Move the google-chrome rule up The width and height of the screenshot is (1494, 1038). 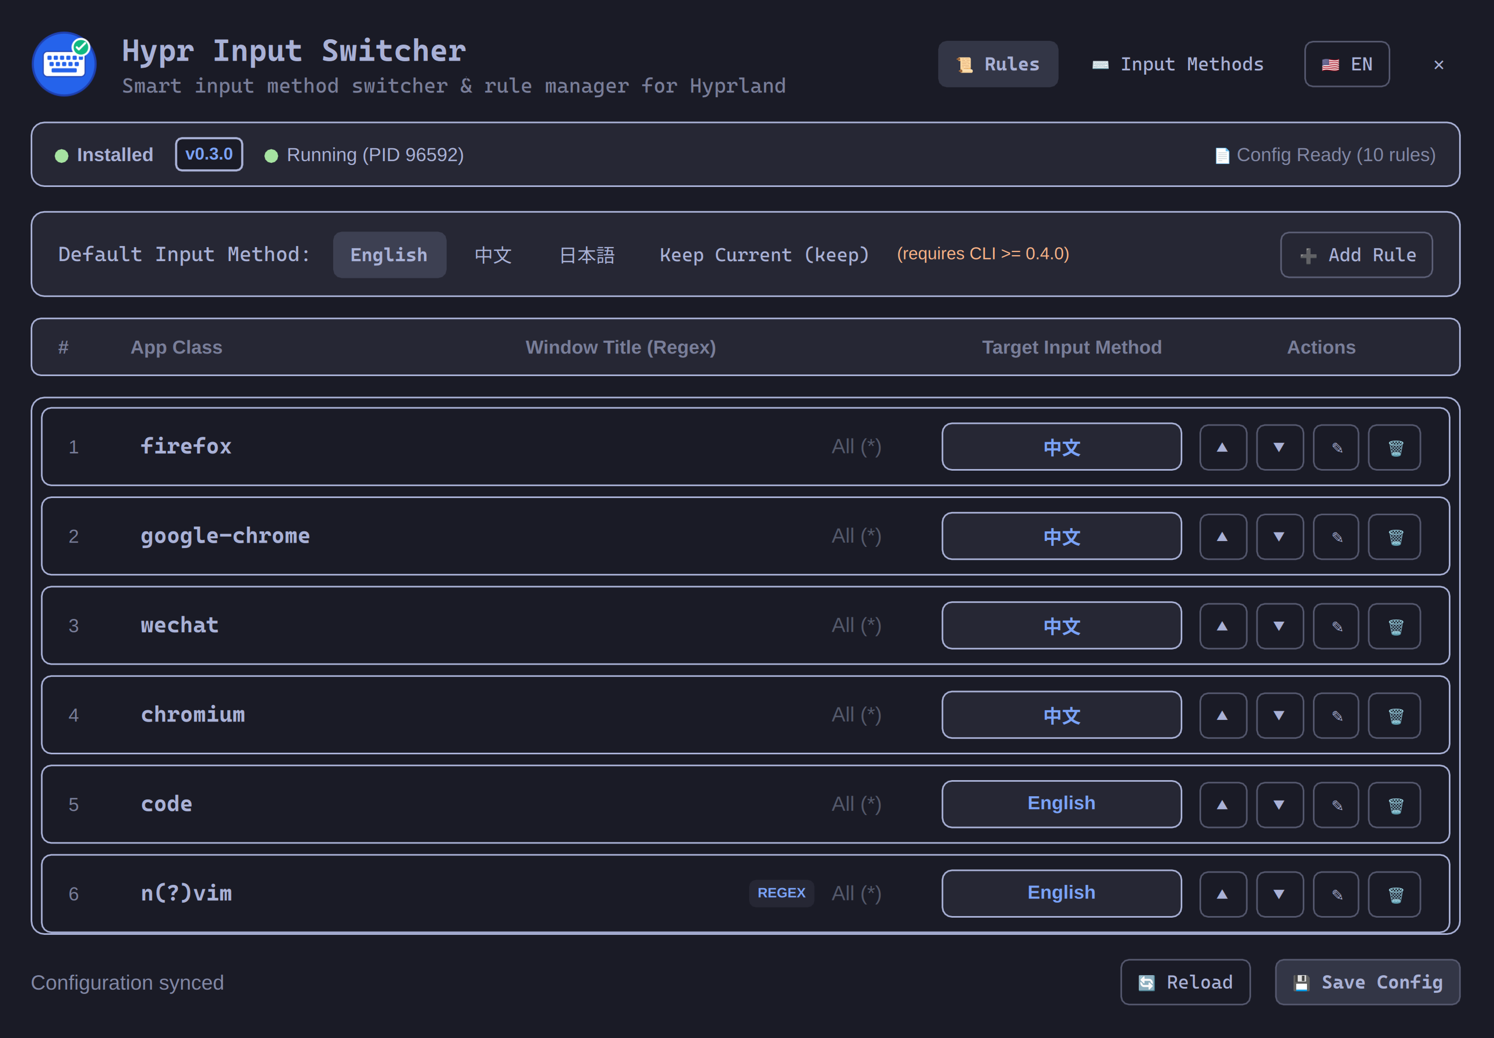(1223, 537)
